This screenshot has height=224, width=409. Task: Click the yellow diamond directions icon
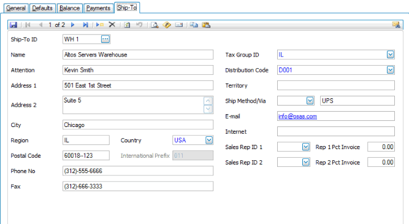(x=167, y=25)
